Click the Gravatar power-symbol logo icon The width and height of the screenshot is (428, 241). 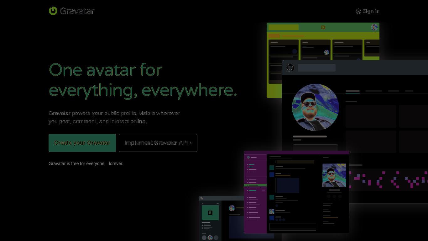coord(53,11)
